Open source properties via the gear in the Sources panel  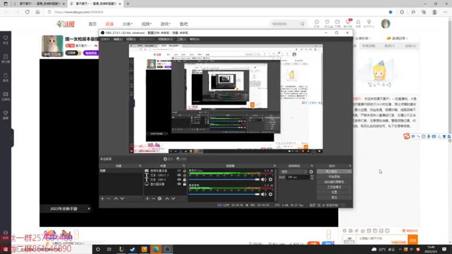click(160, 199)
